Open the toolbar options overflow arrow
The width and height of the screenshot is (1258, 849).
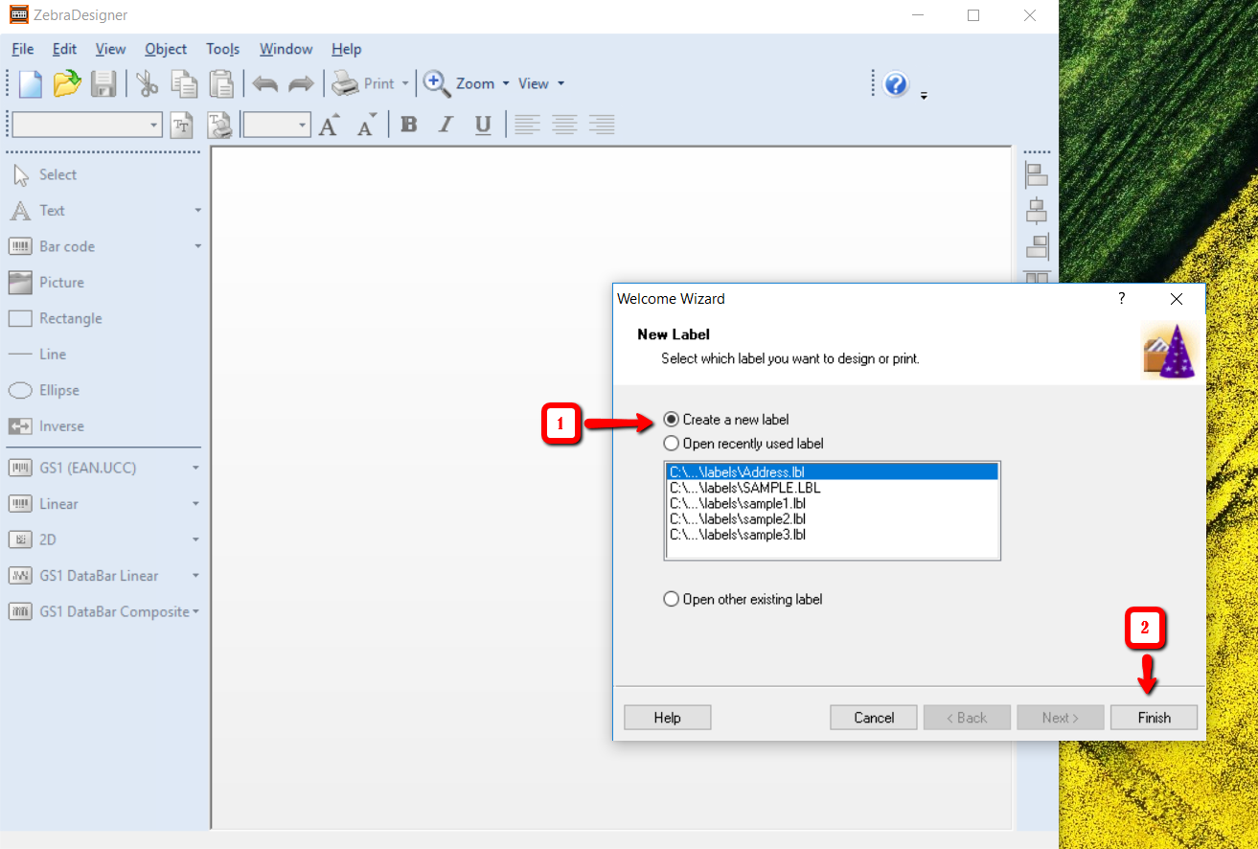click(x=924, y=95)
